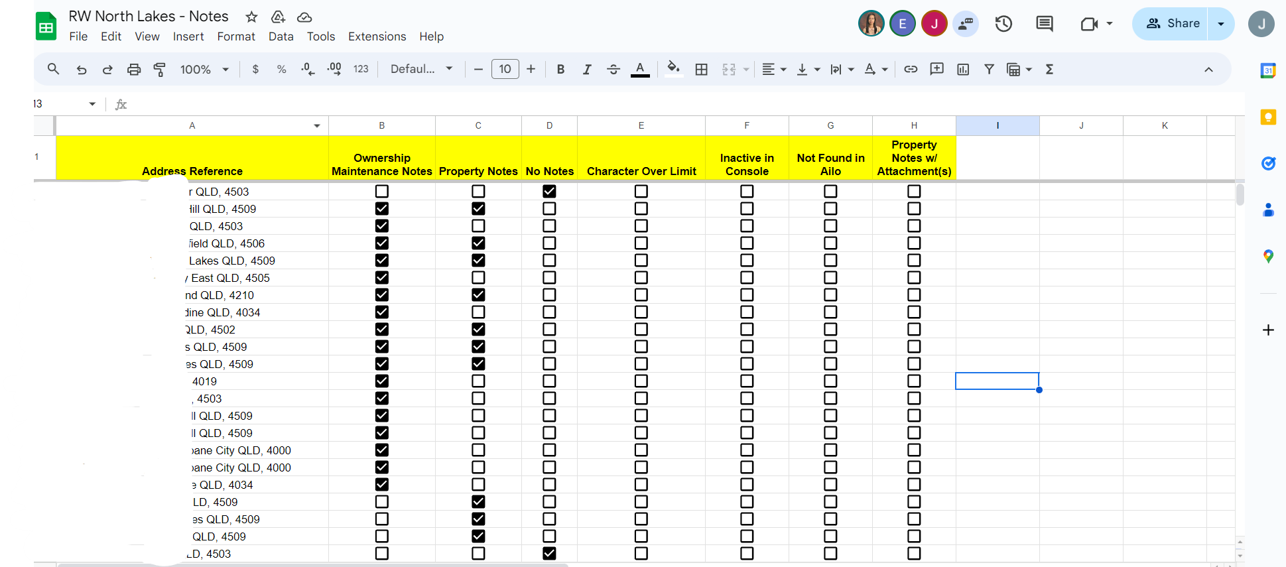Apply strikethrough formatting
The width and height of the screenshot is (1286, 567).
[613, 69]
